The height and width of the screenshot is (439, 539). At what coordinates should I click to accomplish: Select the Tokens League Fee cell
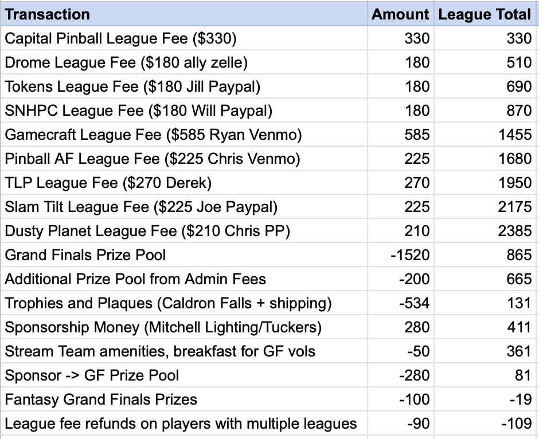click(x=132, y=87)
